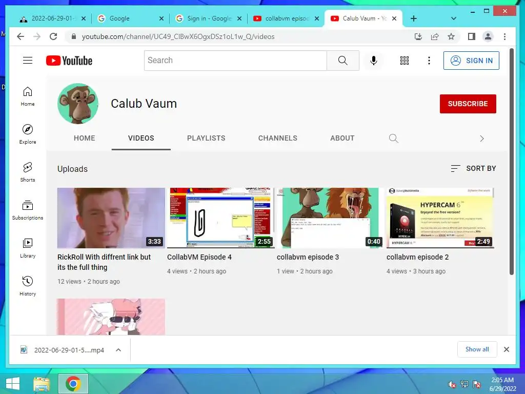Close the collabvm episode tab

(x=317, y=18)
